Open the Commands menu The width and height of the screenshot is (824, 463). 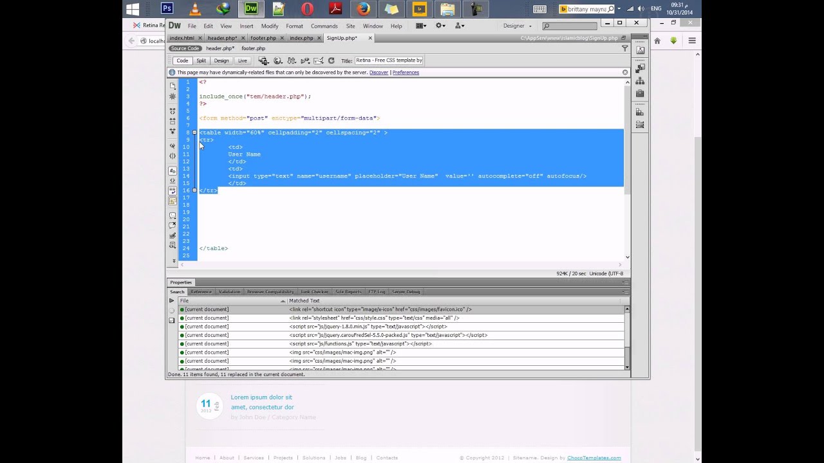[x=324, y=26]
